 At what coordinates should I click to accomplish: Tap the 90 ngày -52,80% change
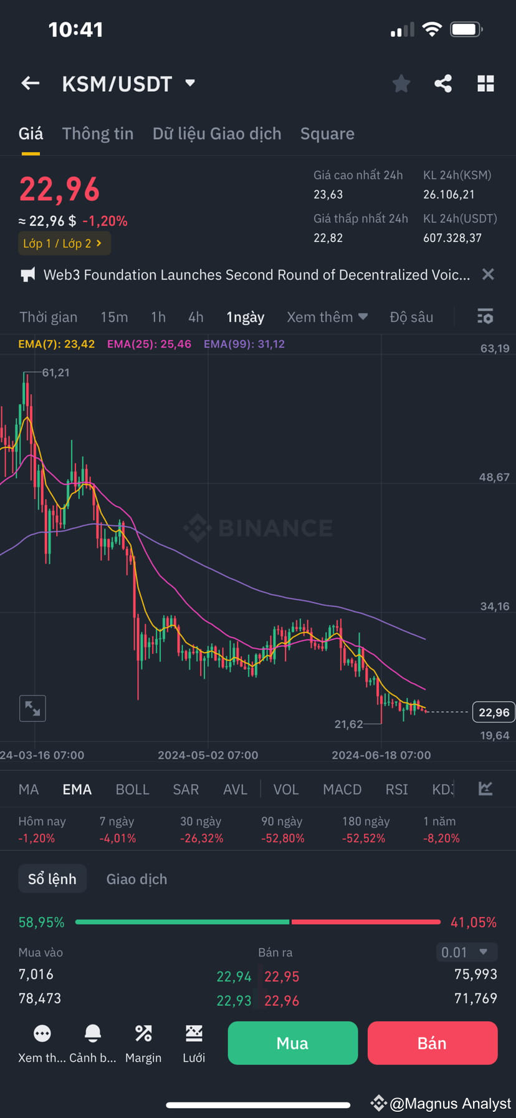(283, 830)
